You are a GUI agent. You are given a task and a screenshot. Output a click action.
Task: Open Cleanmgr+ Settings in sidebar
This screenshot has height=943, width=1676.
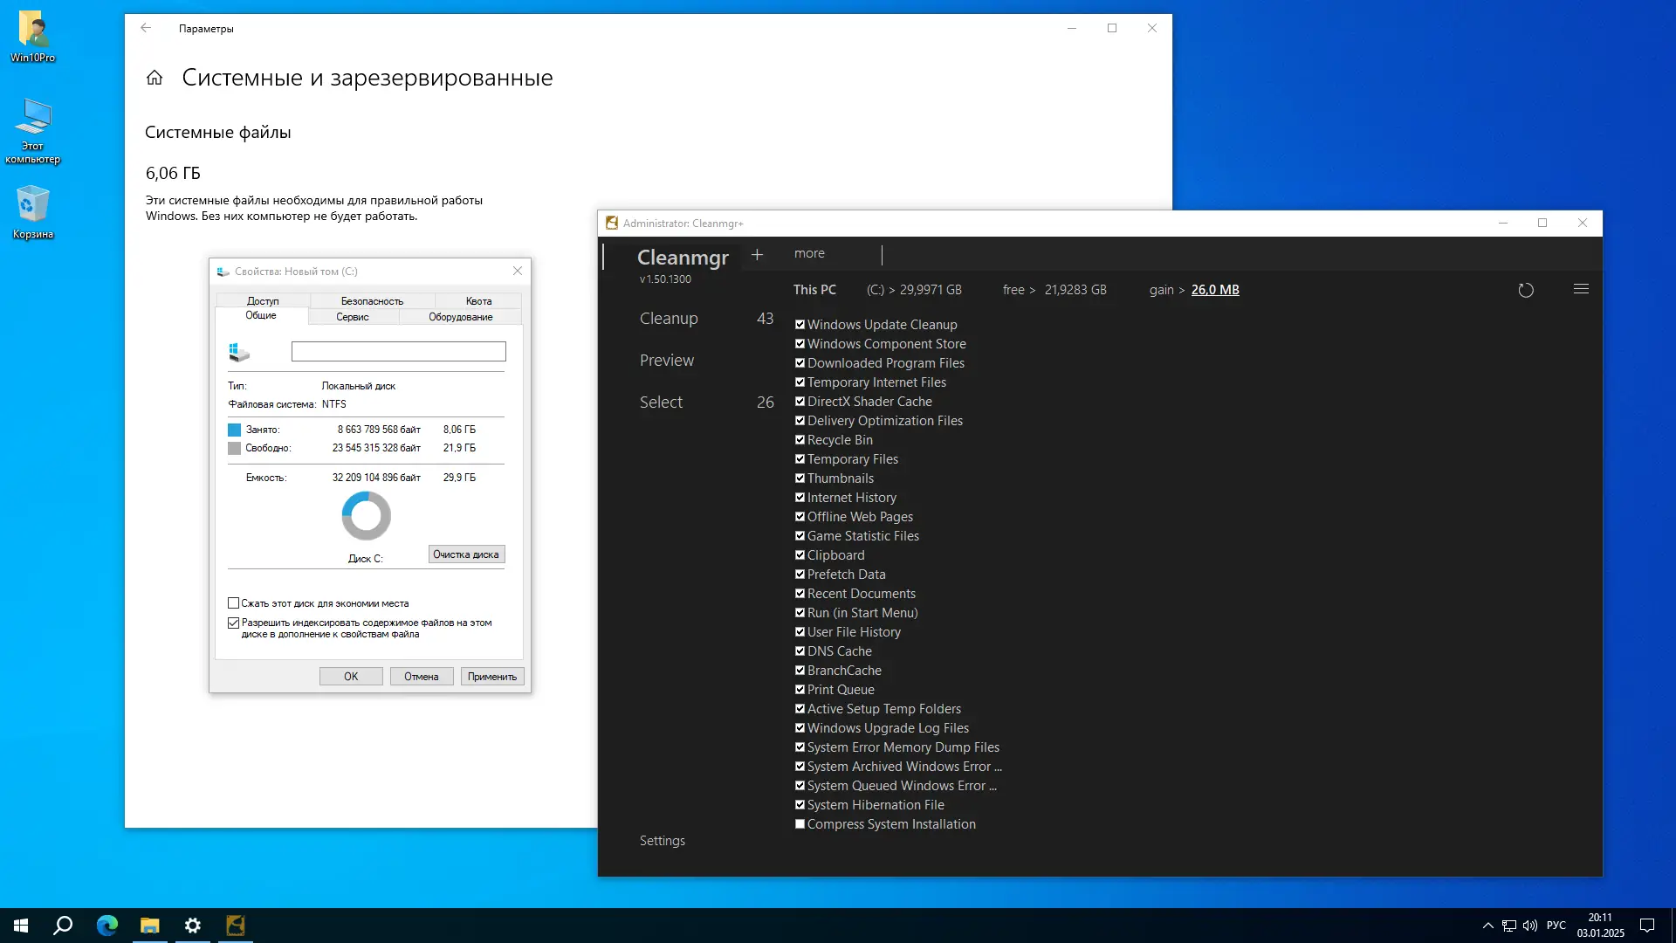tap(662, 841)
